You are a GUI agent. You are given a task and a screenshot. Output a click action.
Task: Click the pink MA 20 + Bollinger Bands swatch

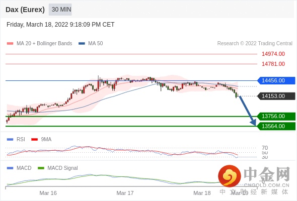(10, 44)
